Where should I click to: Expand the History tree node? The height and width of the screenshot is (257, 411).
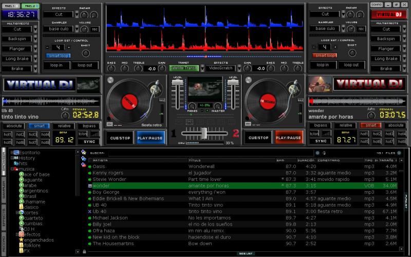coord(12,158)
